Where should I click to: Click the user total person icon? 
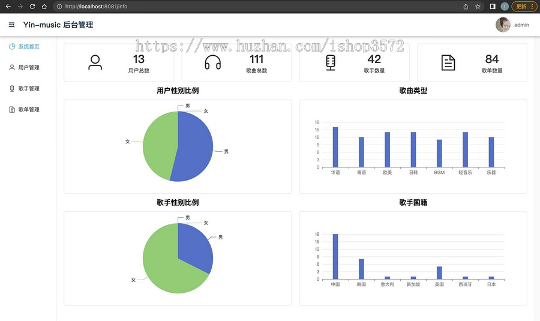coord(95,62)
